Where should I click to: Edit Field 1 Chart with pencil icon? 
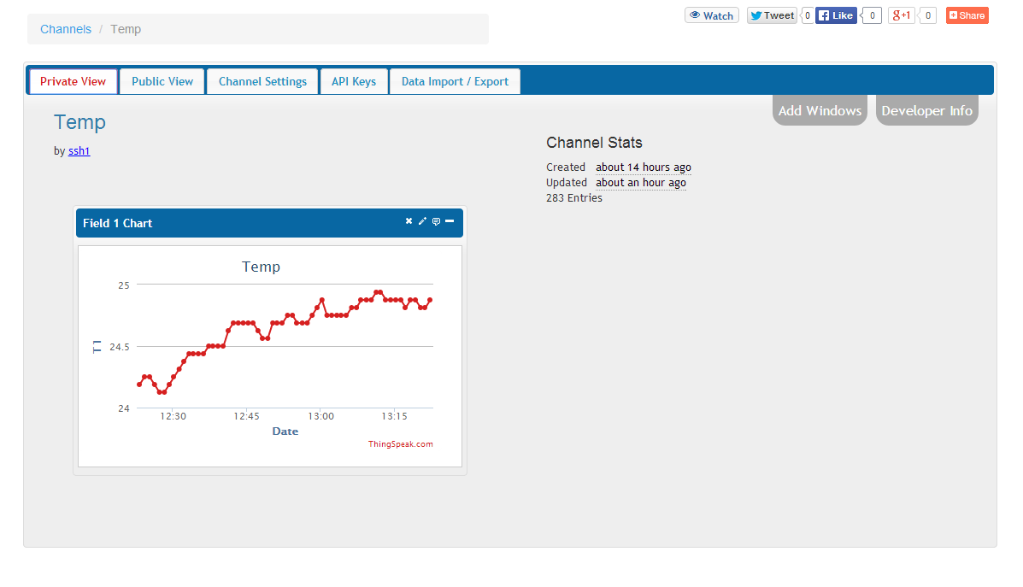click(422, 221)
